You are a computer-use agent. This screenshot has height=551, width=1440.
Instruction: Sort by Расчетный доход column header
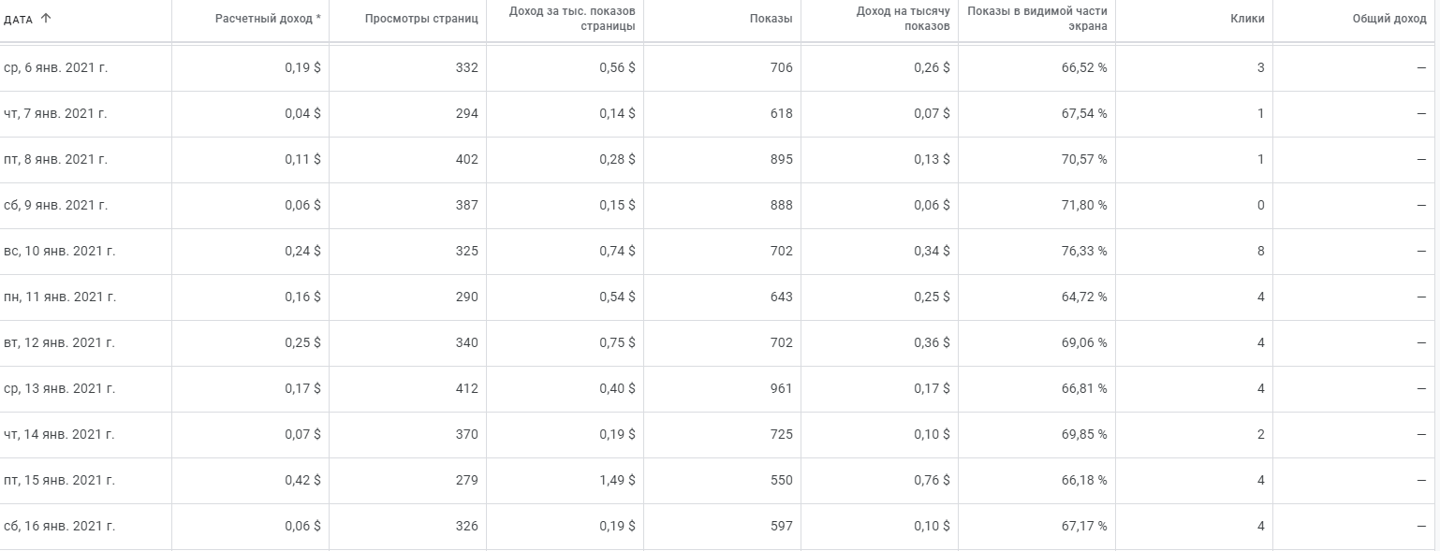coord(268,19)
